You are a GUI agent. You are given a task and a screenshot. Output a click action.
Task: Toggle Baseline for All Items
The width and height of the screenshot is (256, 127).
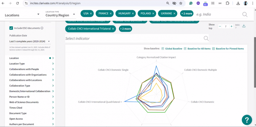point(197,49)
